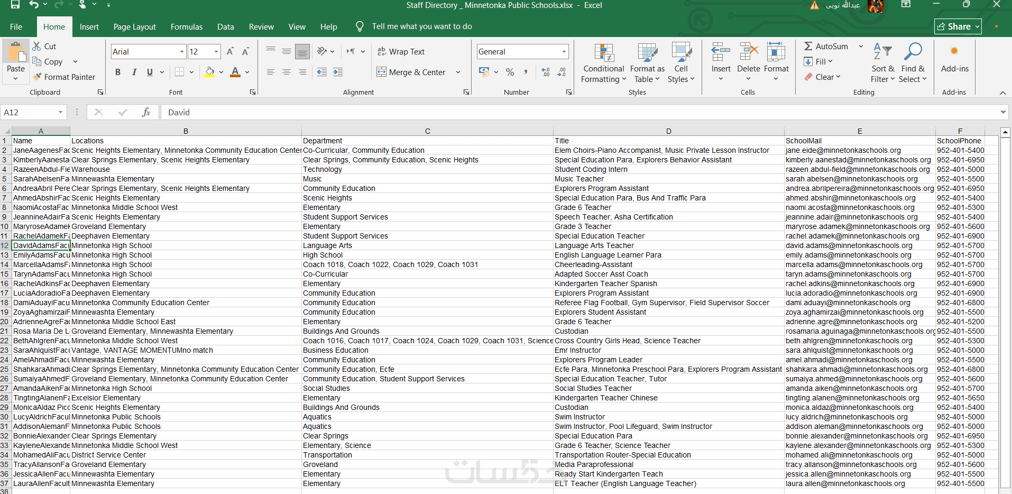1012x494 pixels.
Task: Toggle Wrap Text on the cell
Action: (x=401, y=52)
